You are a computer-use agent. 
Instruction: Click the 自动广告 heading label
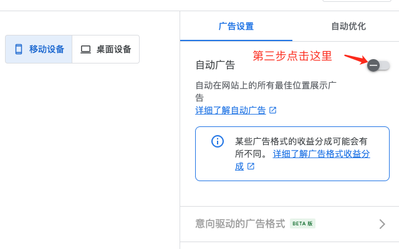(215, 65)
